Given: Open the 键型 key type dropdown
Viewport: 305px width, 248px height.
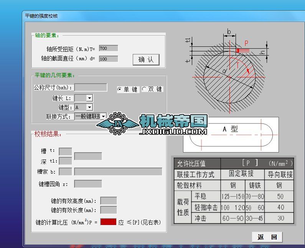Looking at the screenshot, I should tap(89, 107).
